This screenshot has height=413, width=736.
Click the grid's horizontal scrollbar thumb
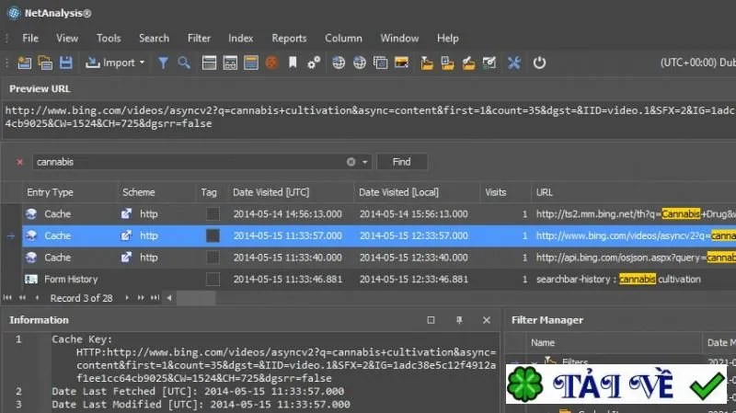(196, 297)
